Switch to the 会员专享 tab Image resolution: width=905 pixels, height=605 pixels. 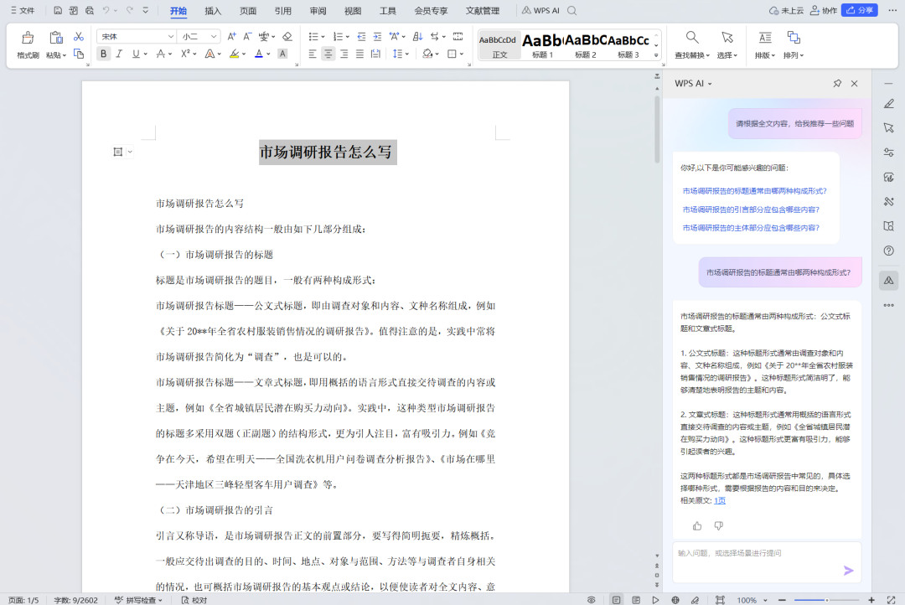[432, 10]
